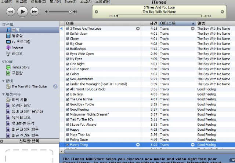Click round button beside 선택한 항목 header
235x163 pixels.
click(x=1, y=141)
